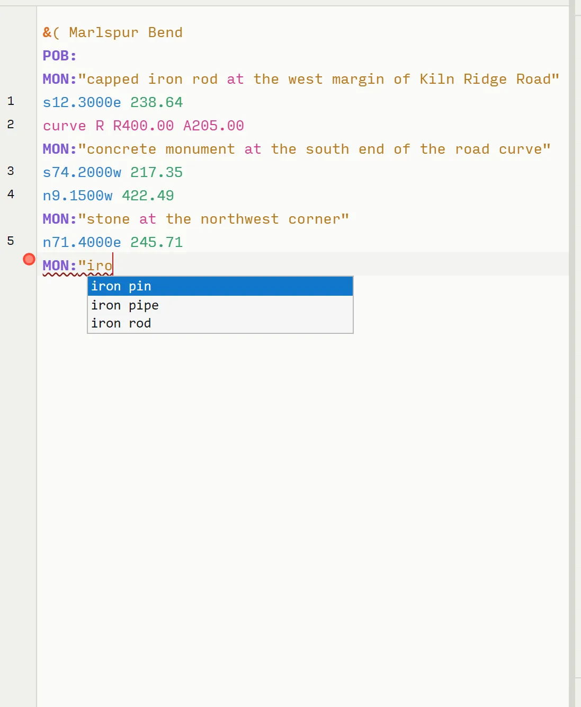
Task: Click the bearing "n9.1500w"
Action: tap(77, 196)
